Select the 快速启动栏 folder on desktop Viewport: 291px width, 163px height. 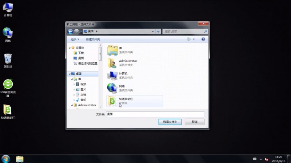(x=8, y=112)
